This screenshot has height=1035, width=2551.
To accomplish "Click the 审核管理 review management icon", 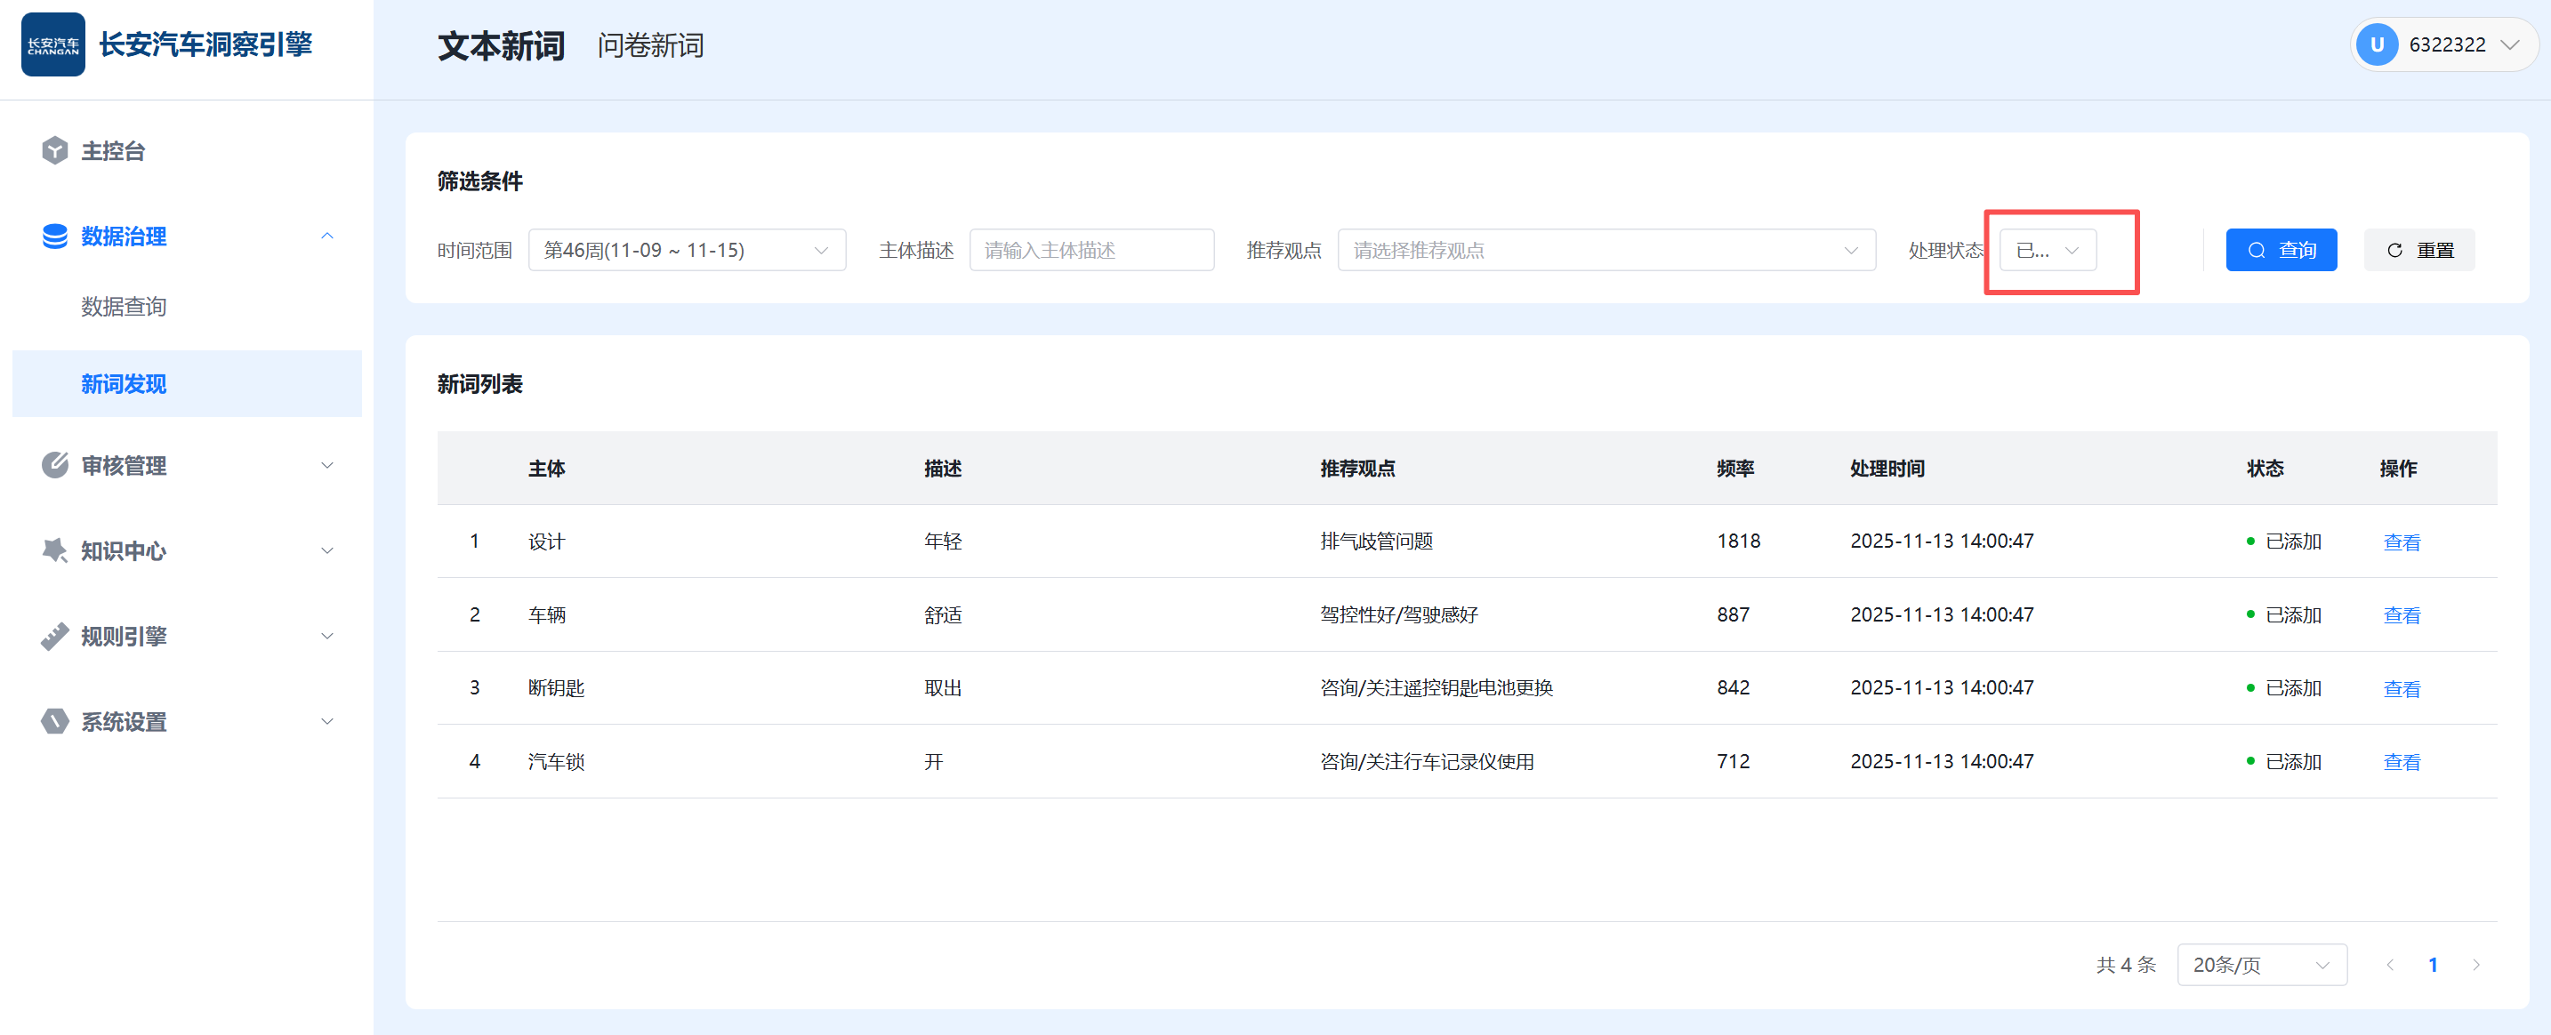I will click(x=54, y=464).
